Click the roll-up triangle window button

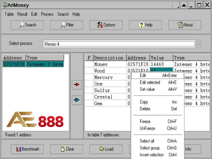[184, 5]
